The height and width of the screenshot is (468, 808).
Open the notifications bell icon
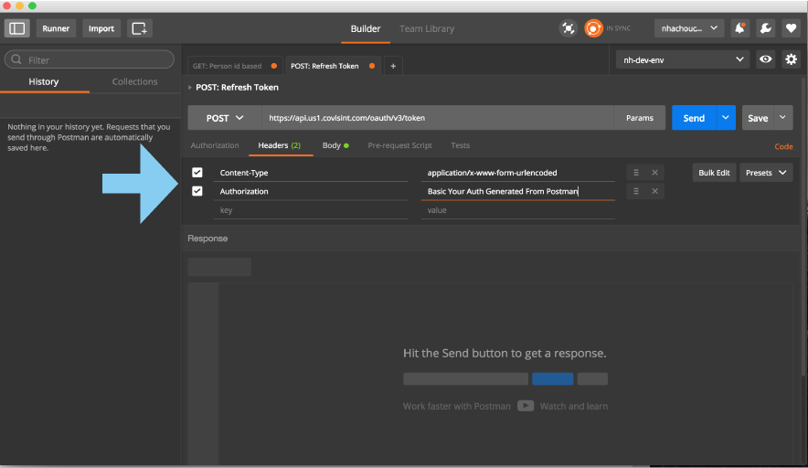739,28
